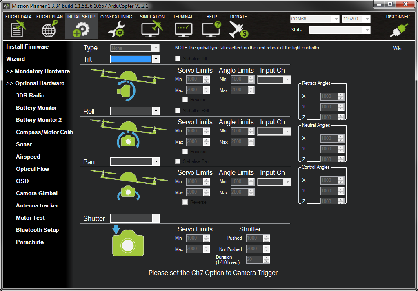Open the Motor Test page

click(30, 218)
